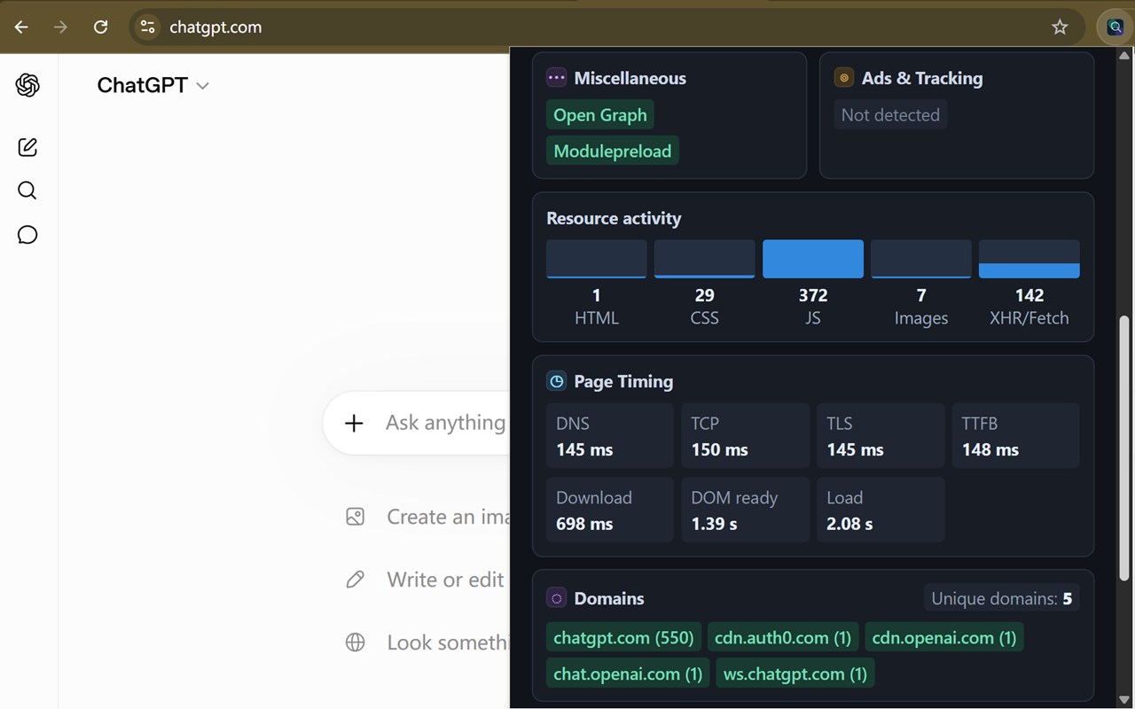The image size is (1135, 709).
Task: Click the Page Timing clock icon
Action: (556, 381)
